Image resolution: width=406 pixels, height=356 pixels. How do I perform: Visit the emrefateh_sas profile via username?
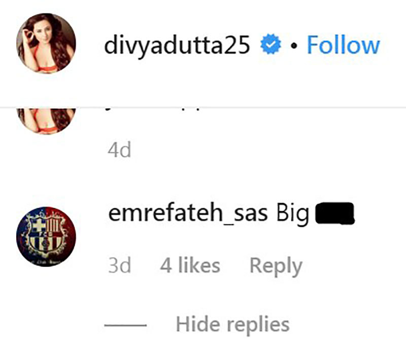pos(188,213)
